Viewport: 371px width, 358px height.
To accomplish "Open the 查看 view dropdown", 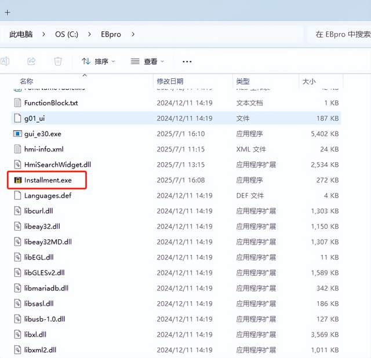I will [x=147, y=61].
